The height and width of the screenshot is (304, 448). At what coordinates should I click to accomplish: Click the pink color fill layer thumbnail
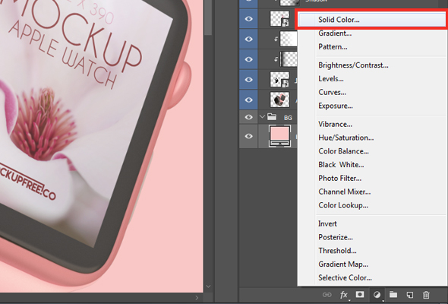tap(279, 136)
